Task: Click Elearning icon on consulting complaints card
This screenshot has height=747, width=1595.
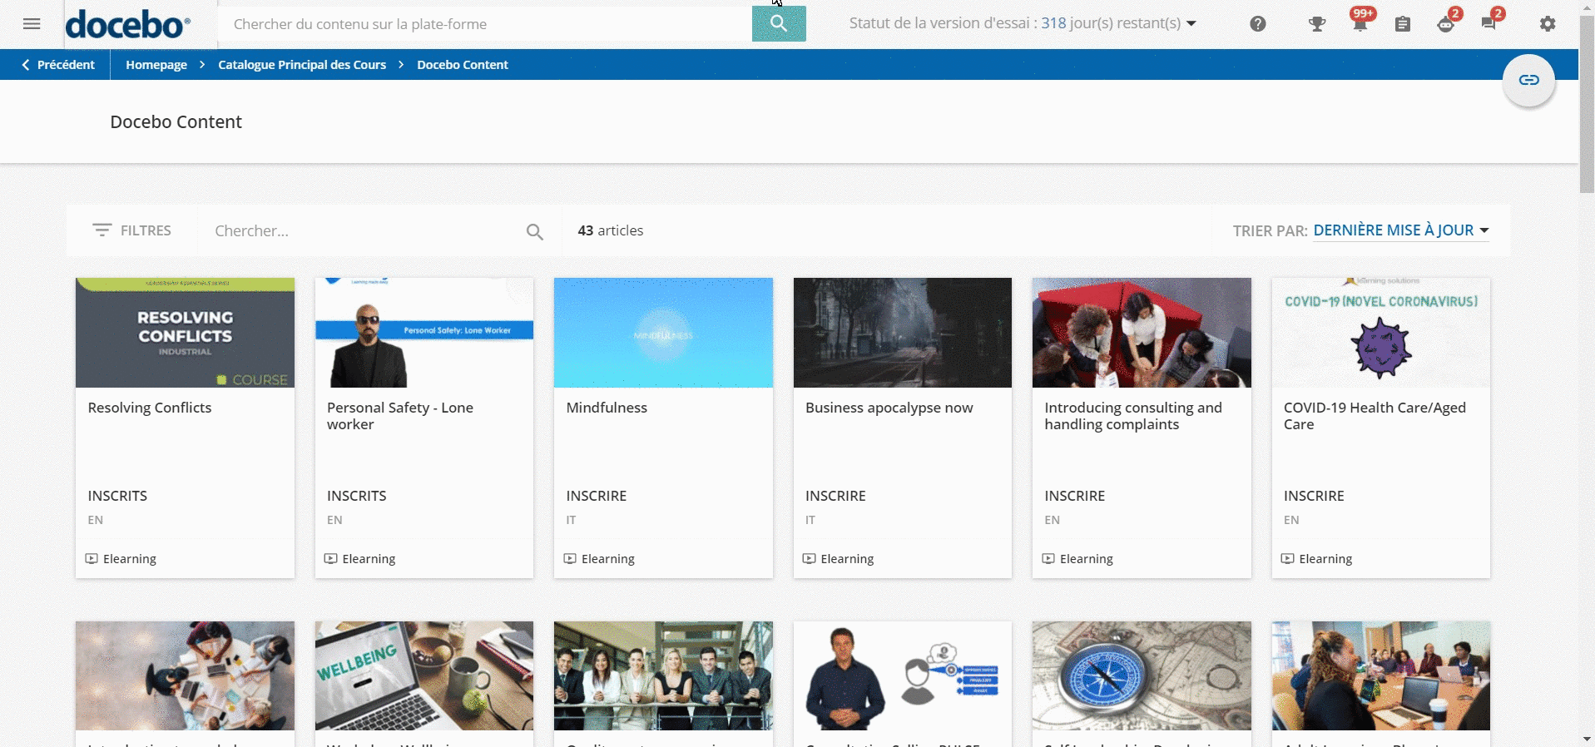Action: tap(1048, 559)
